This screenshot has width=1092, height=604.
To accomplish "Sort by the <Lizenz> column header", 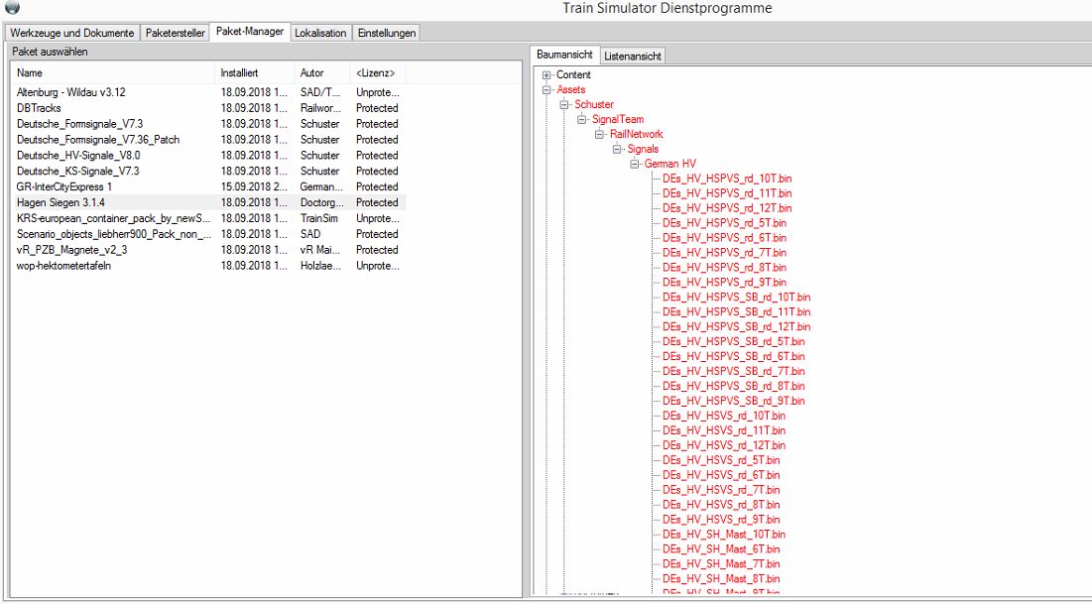I will pos(378,72).
